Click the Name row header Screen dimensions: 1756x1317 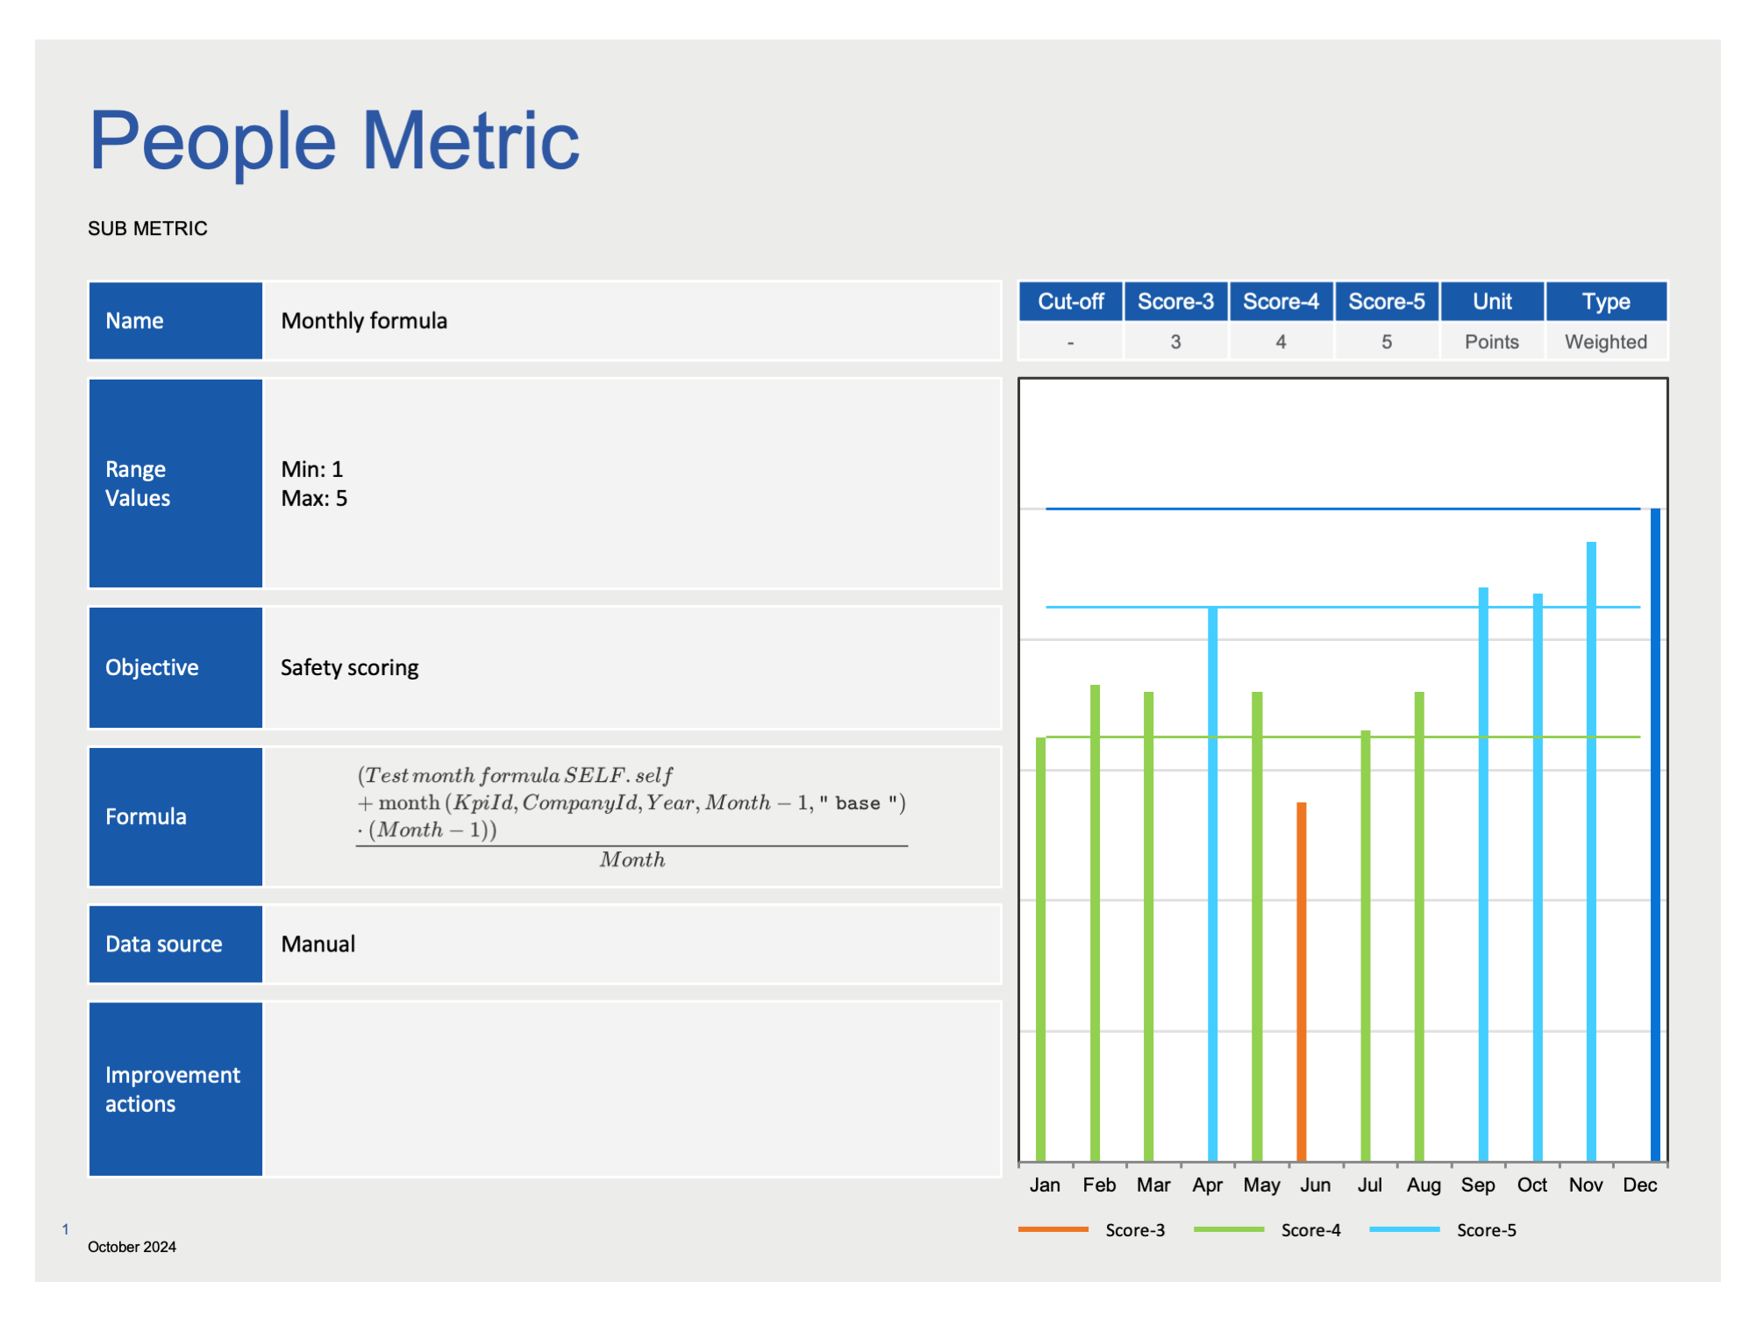pos(175,321)
